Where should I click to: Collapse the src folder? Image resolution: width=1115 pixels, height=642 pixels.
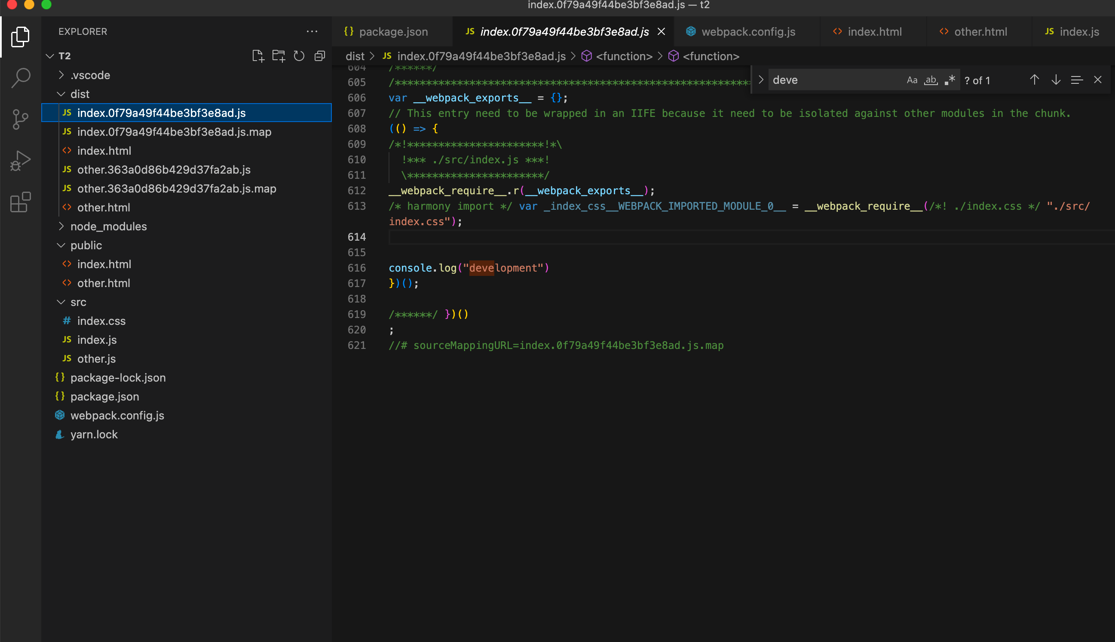[x=61, y=302]
